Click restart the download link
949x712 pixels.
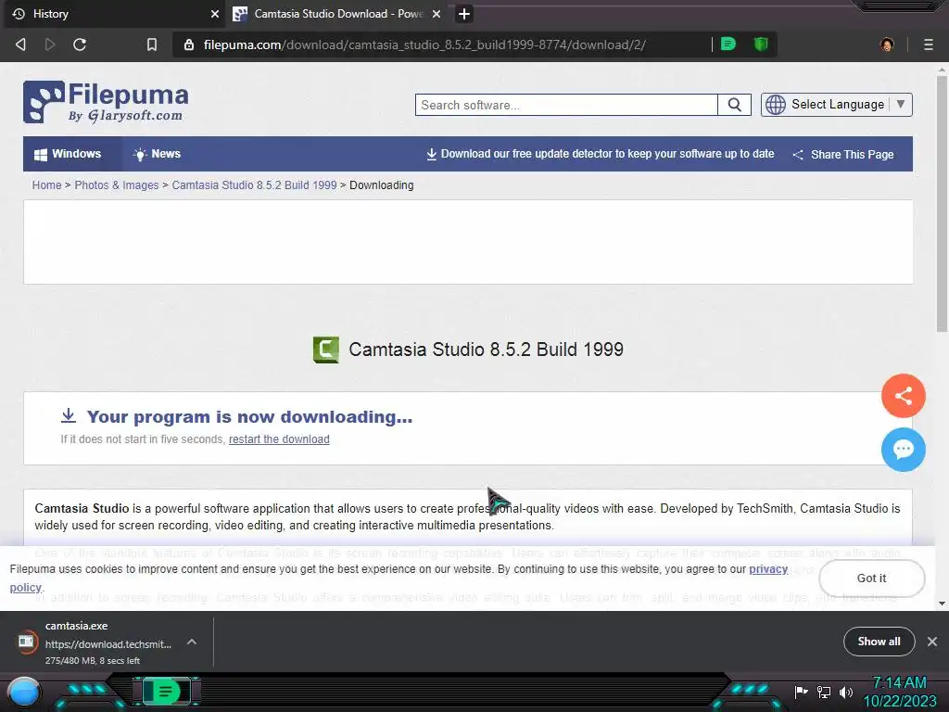point(279,439)
